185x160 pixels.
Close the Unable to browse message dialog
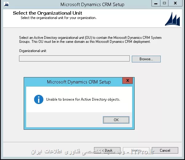tap(128, 80)
